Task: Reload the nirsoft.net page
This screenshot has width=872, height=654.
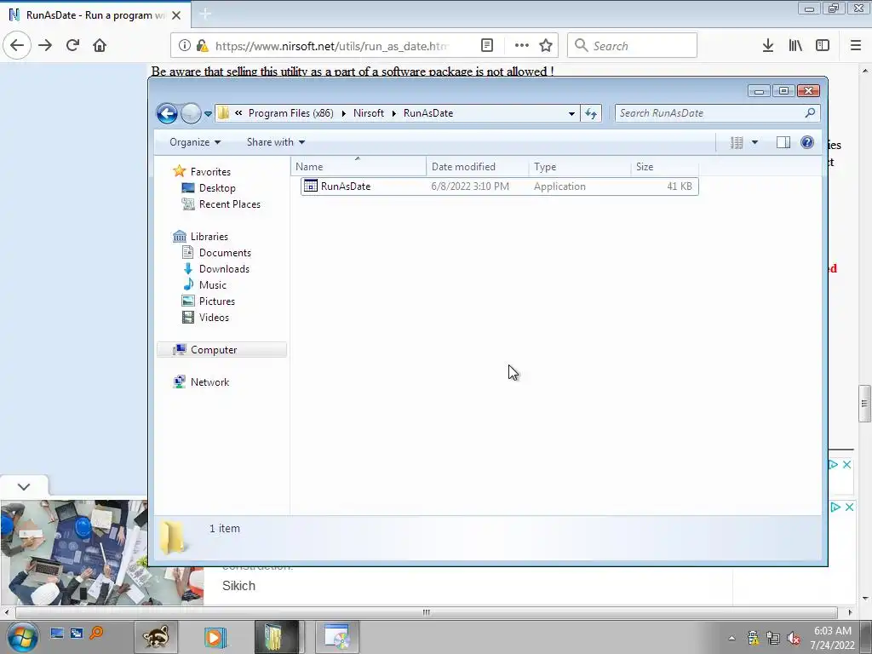Action: point(72,46)
